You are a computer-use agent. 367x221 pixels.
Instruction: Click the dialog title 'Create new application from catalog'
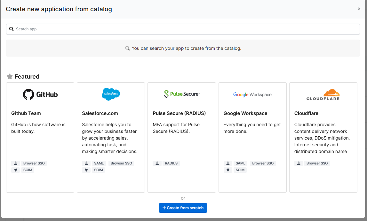(59, 9)
